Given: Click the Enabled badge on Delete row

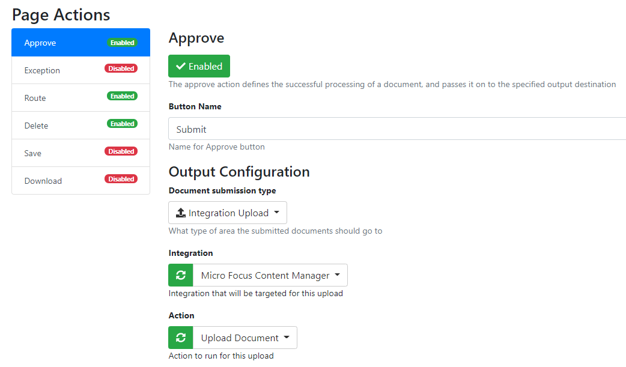Looking at the screenshot, I should (122, 124).
